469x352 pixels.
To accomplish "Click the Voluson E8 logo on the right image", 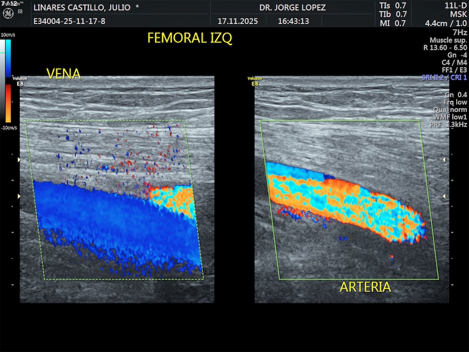I will [x=255, y=81].
